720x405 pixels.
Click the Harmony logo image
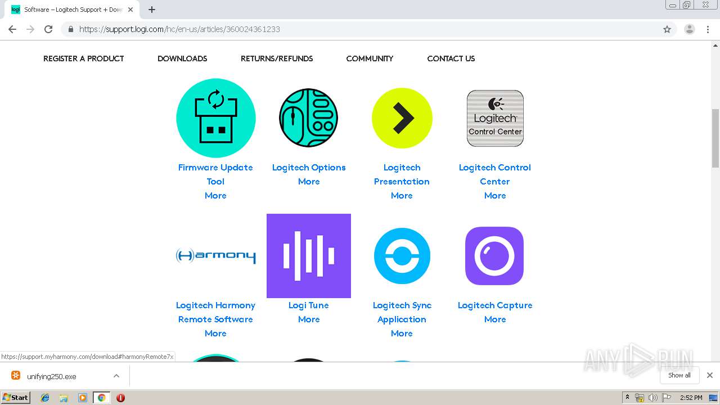[x=215, y=256]
